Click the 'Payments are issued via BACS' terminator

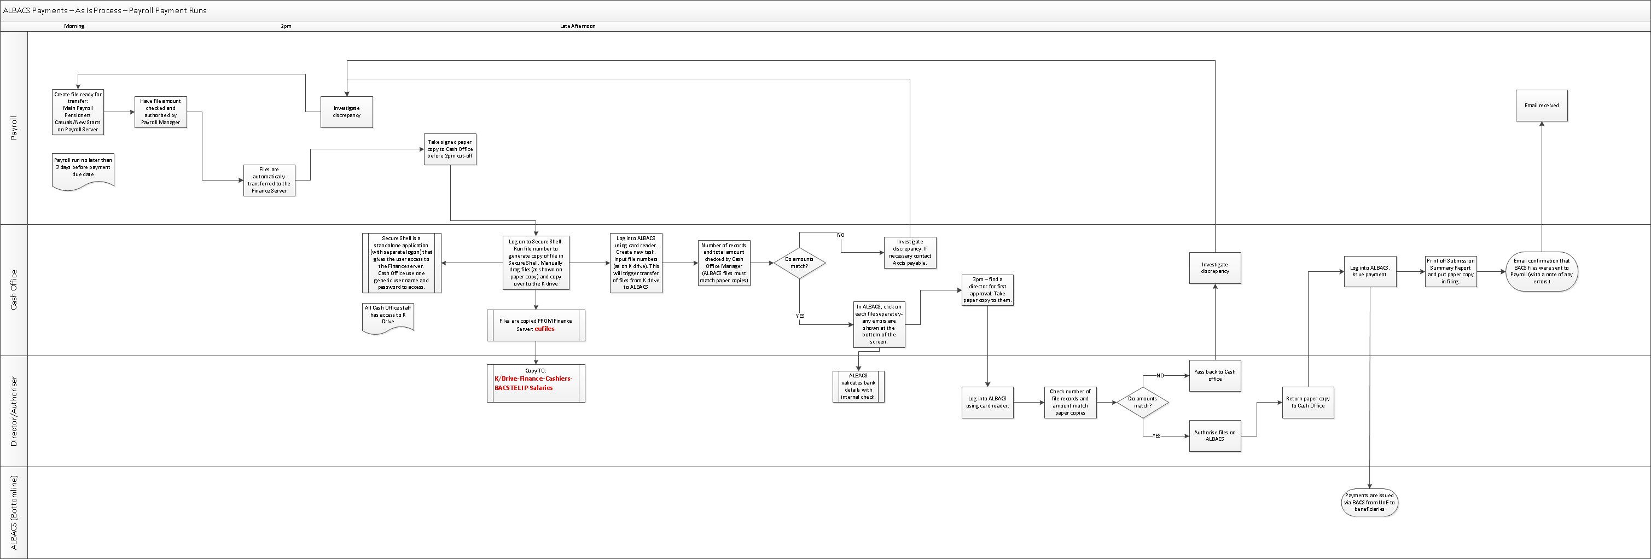pyautogui.click(x=1369, y=502)
